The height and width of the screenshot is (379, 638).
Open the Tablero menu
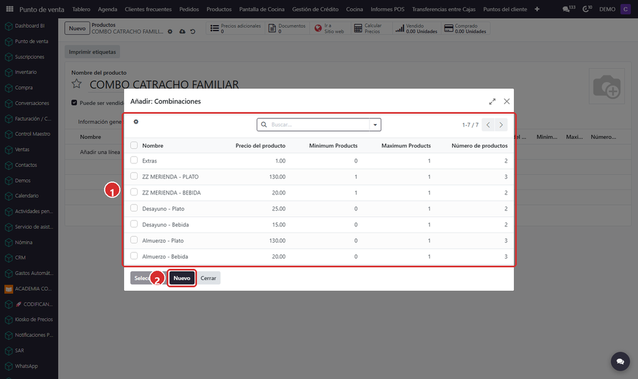(x=82, y=9)
